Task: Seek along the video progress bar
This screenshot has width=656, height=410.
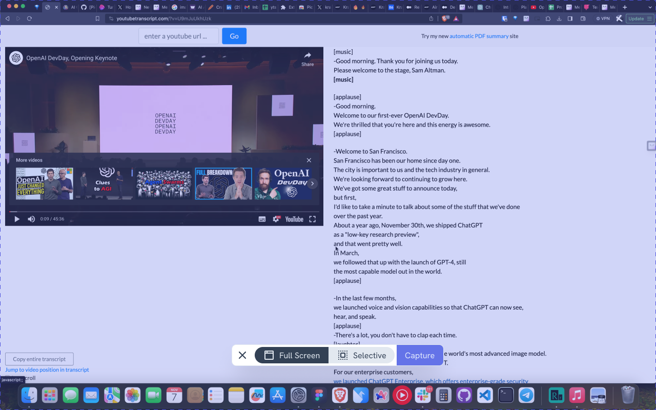Action: (x=164, y=211)
